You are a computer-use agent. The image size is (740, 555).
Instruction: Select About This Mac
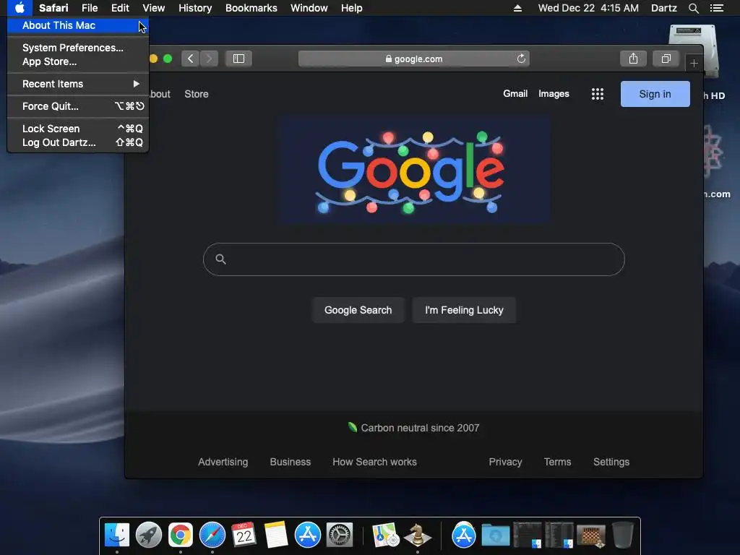click(x=78, y=25)
